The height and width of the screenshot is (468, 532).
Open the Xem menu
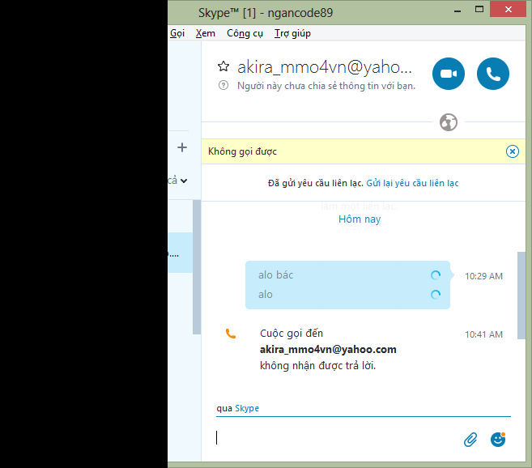pyautogui.click(x=205, y=33)
